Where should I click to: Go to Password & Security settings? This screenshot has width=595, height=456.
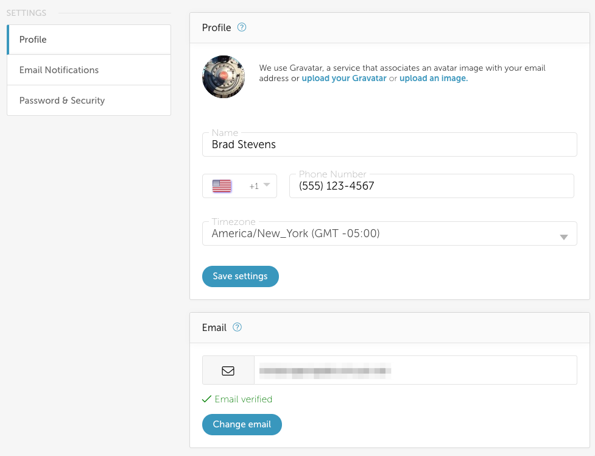[x=89, y=101]
